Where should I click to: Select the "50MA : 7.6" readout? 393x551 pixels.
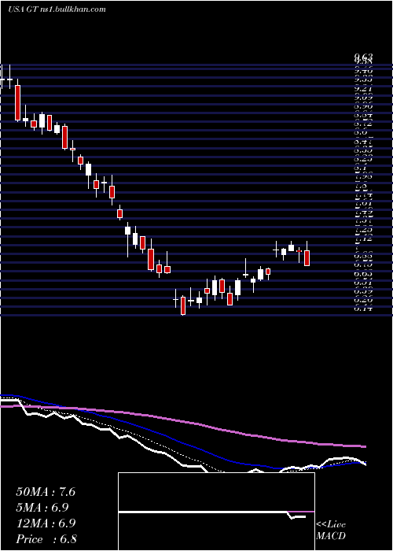(x=46, y=492)
